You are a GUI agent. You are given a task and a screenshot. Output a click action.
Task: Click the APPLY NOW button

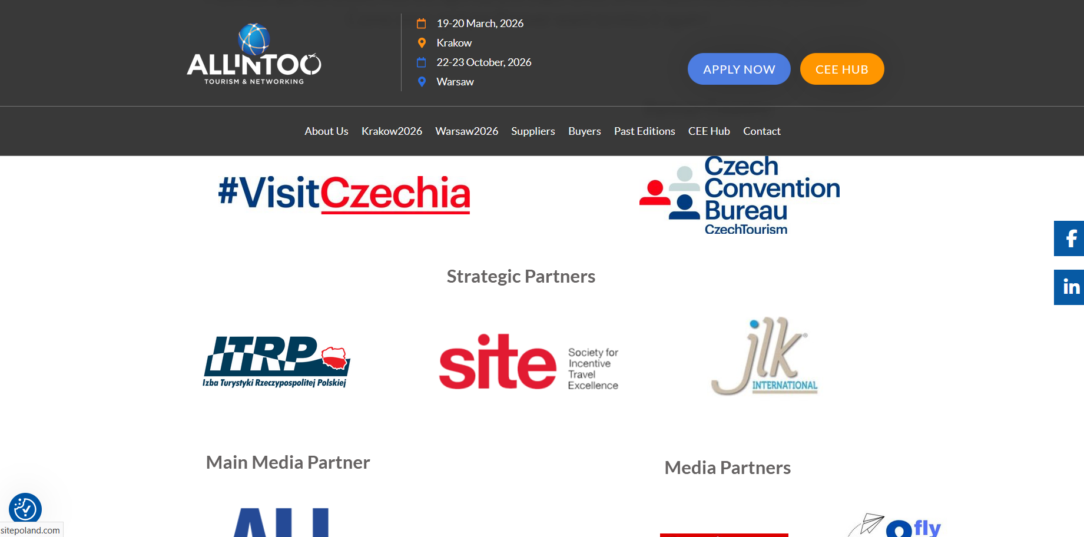pos(739,69)
